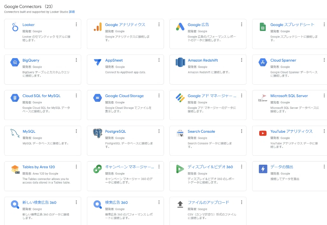Click the Cloud SQL for MySQL icon

pyautogui.click(x=15, y=98)
